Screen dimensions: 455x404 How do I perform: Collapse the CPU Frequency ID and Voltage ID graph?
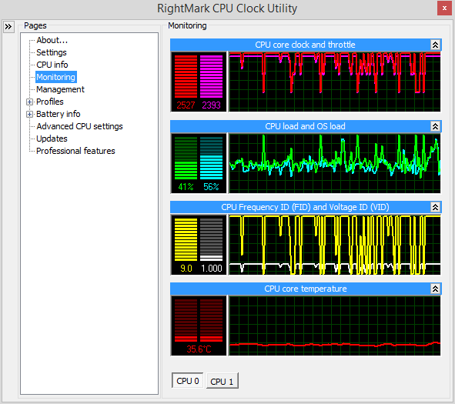[x=435, y=207]
